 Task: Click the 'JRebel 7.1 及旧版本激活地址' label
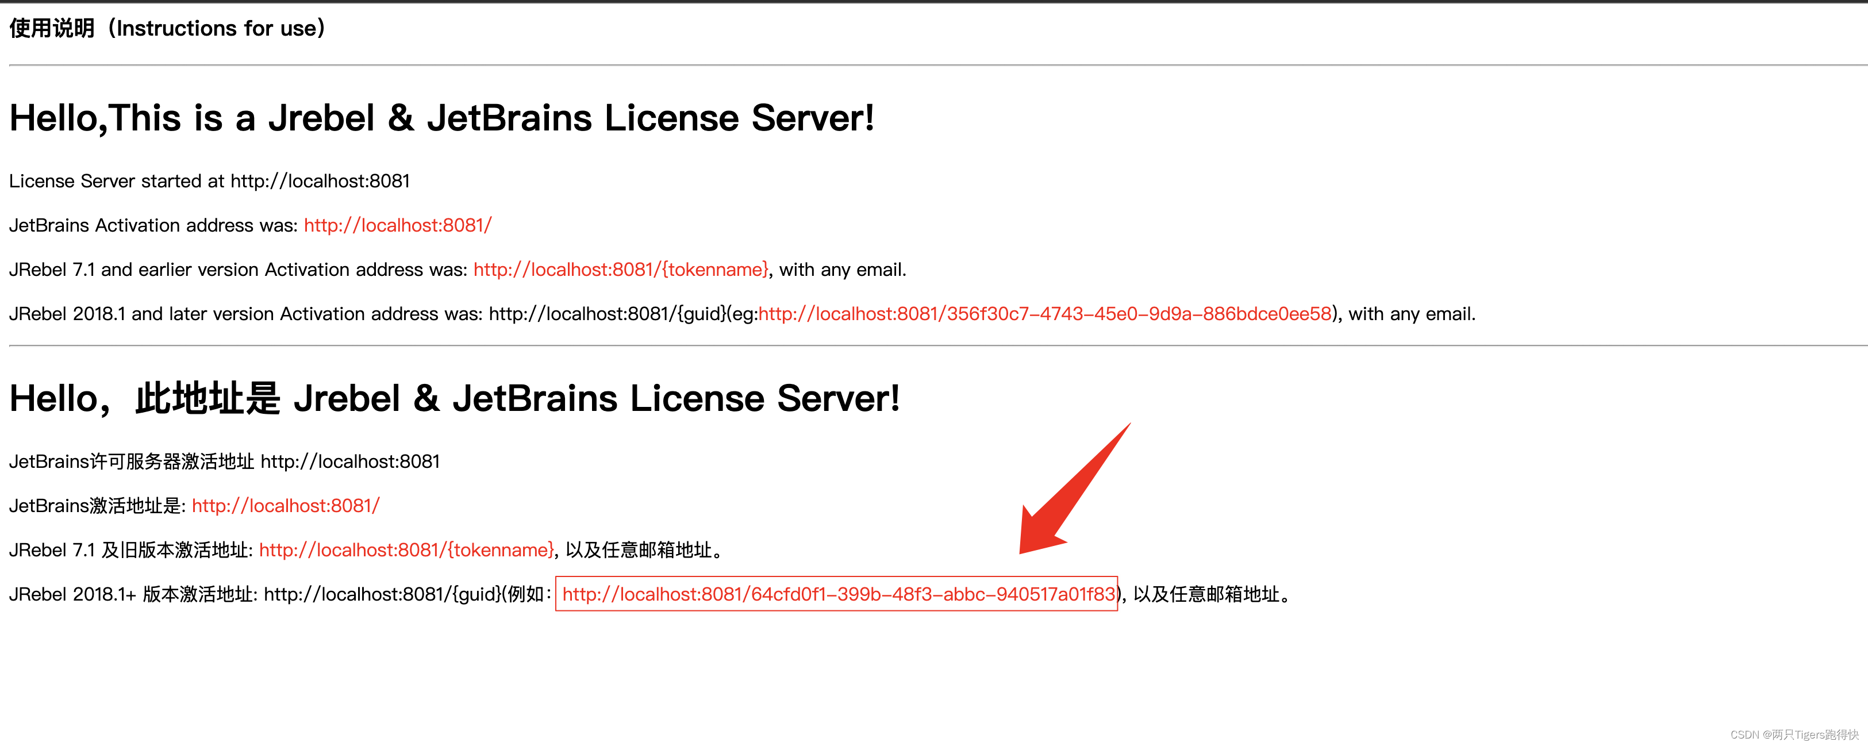point(131,550)
